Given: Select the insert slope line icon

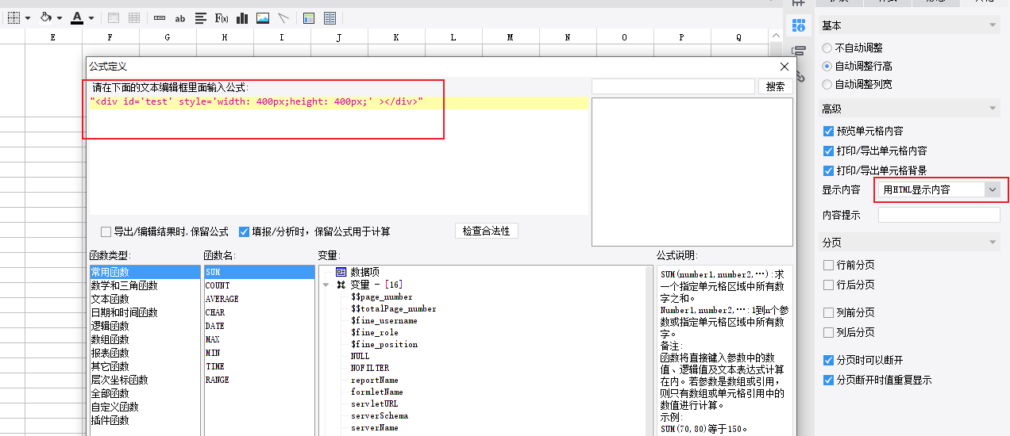Looking at the screenshot, I should click(283, 17).
